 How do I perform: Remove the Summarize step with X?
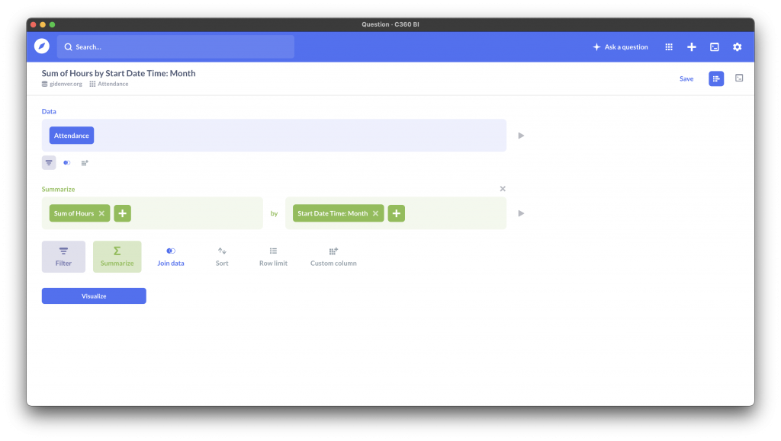pos(503,189)
